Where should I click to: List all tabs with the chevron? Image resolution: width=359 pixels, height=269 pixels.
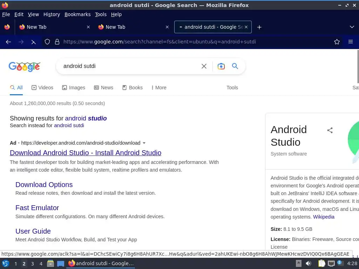pyautogui.click(x=352, y=27)
